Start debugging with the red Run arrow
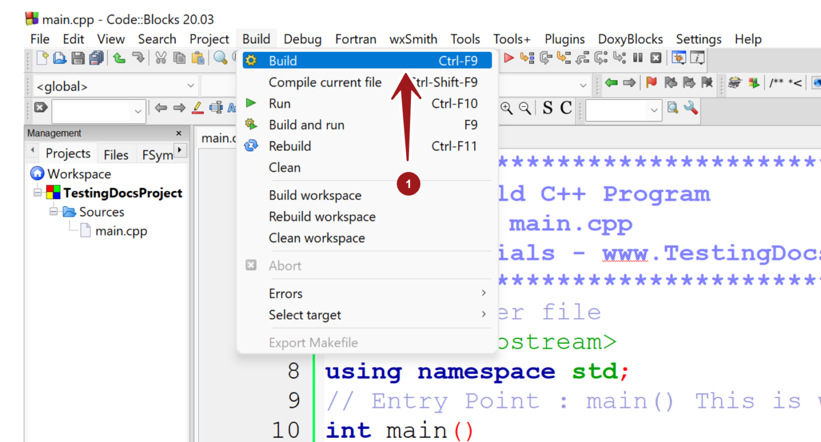Screen dimensions: 821x442 pyautogui.click(x=508, y=58)
